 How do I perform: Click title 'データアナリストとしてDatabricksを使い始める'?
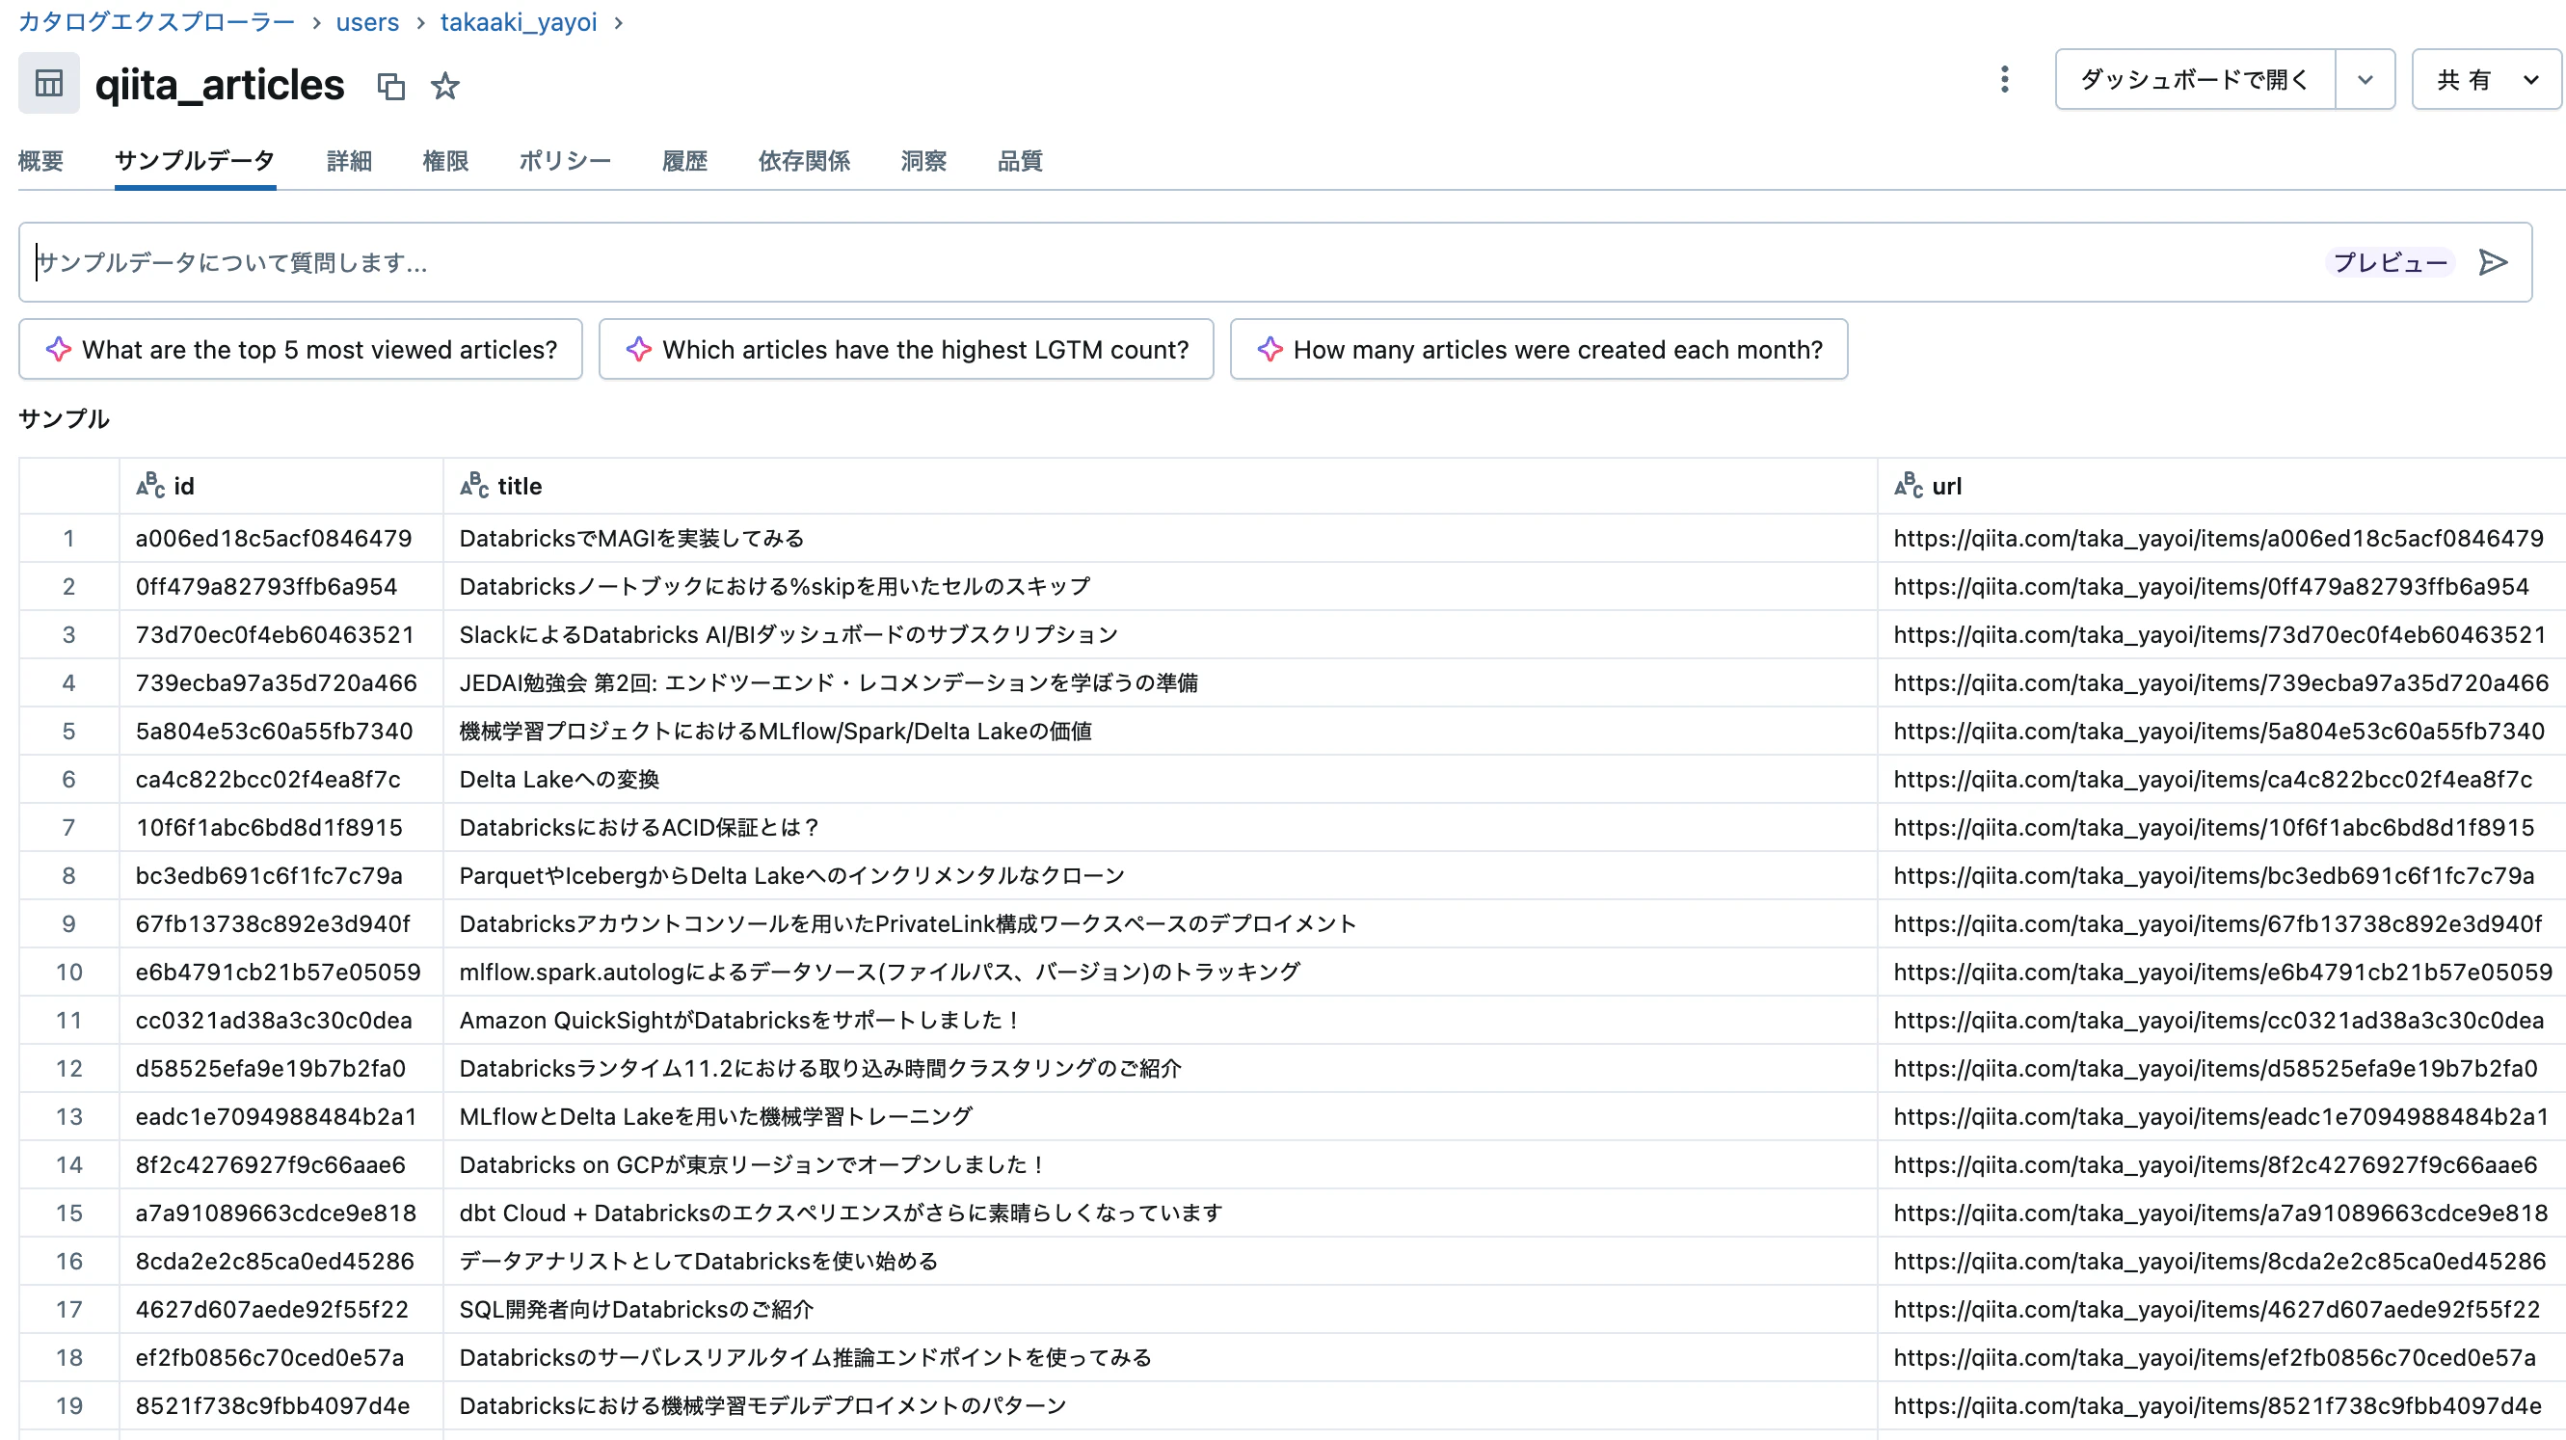coord(698,1262)
